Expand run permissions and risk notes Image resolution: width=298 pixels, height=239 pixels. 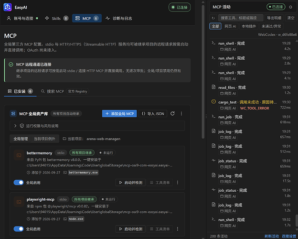pyautogui.click(x=97, y=126)
